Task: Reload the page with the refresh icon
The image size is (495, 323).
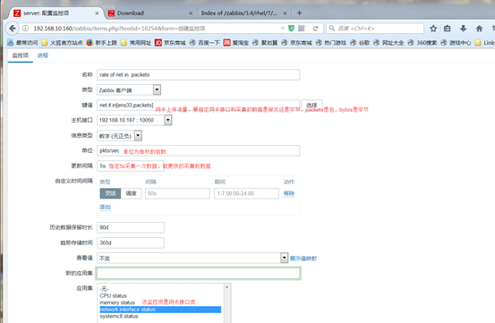Action: coord(315,29)
